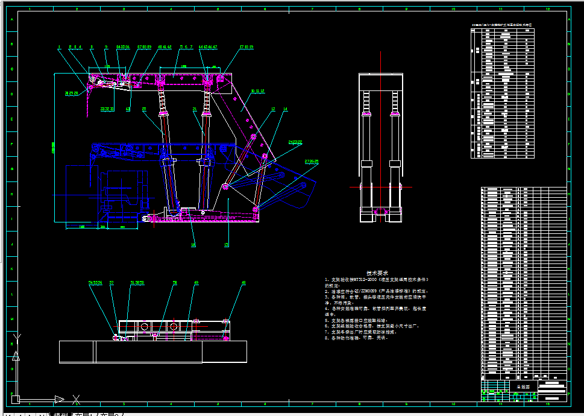This screenshot has height=416, width=584.
Task: Click the part callout "24 23 22"
Action: click(295, 142)
